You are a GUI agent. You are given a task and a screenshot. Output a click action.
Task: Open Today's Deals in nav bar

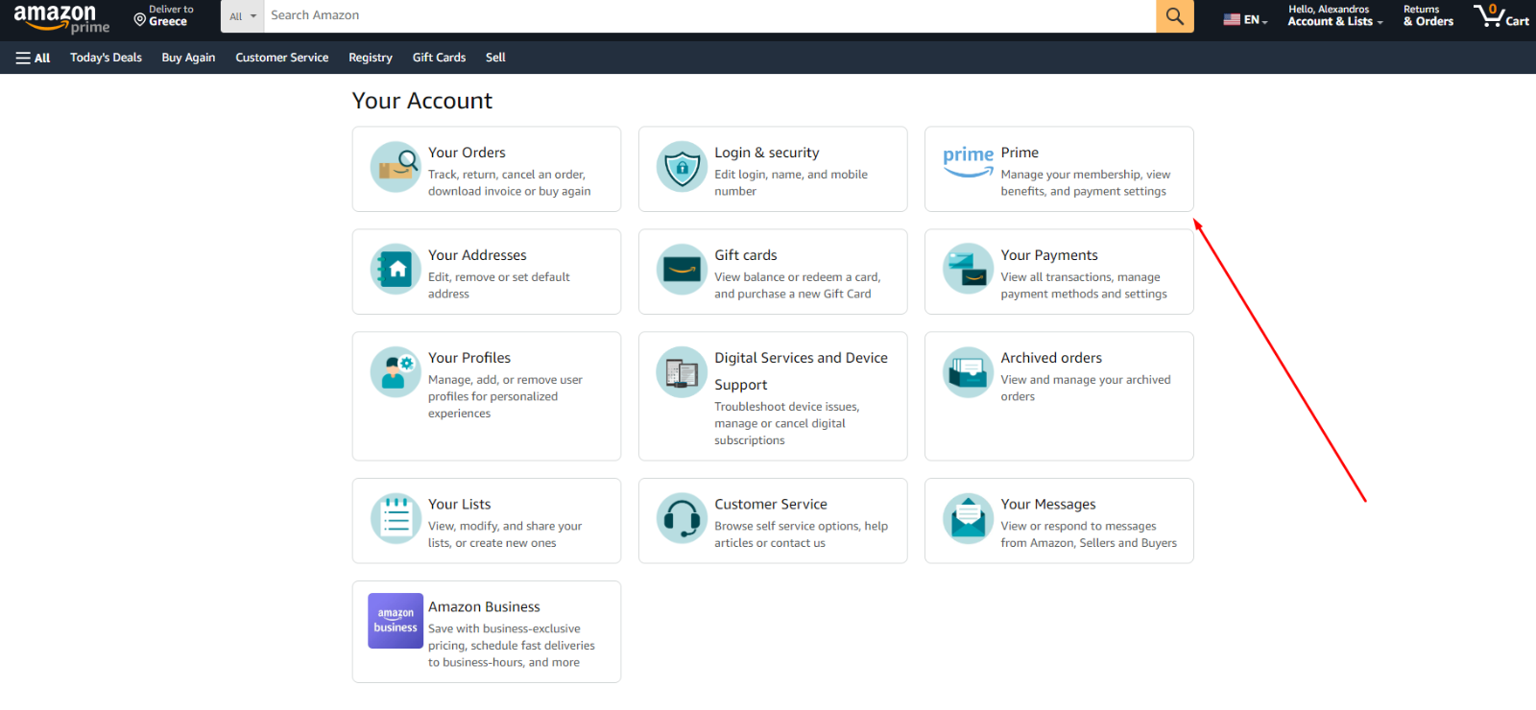106,58
